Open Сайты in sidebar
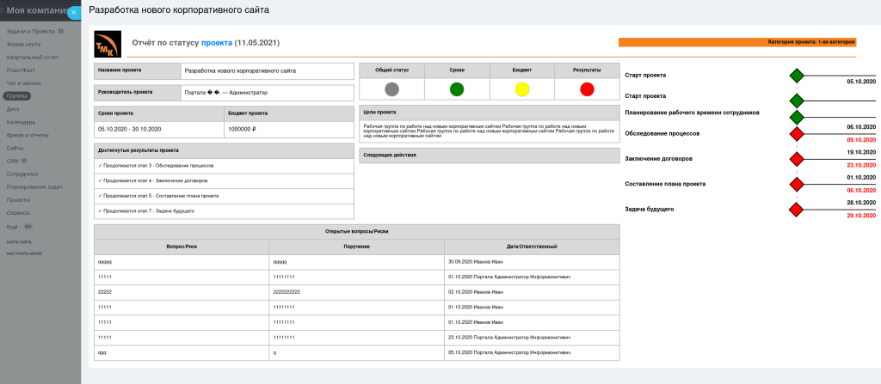881x384 pixels. tap(15, 149)
